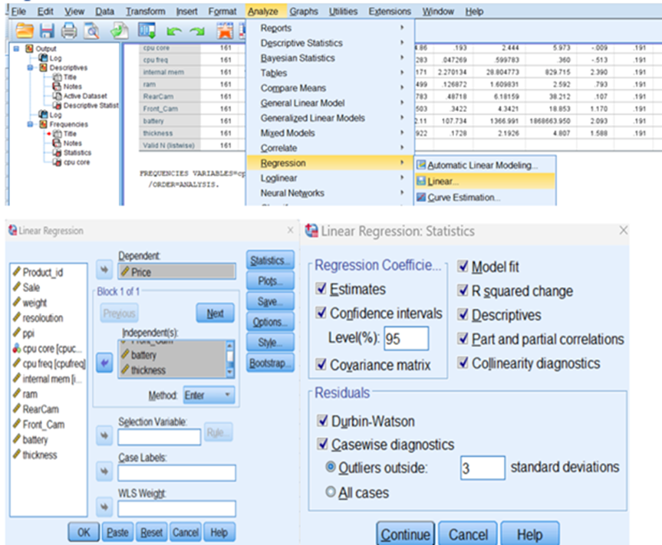Click arrow button next to Case Labels
The width and height of the screenshot is (662, 545).
(x=104, y=471)
